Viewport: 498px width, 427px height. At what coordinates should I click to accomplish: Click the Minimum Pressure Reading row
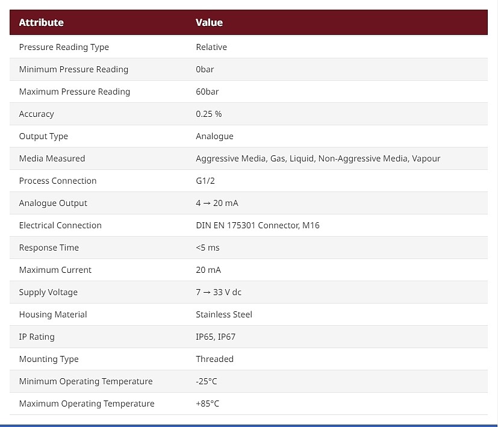(x=73, y=69)
